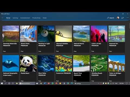Switch to the Settings taskbar window
This screenshot has width=130, height=97.
coord(82,83)
